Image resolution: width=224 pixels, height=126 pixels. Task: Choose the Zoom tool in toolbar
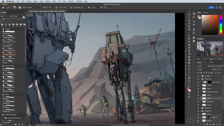(x=189, y=82)
